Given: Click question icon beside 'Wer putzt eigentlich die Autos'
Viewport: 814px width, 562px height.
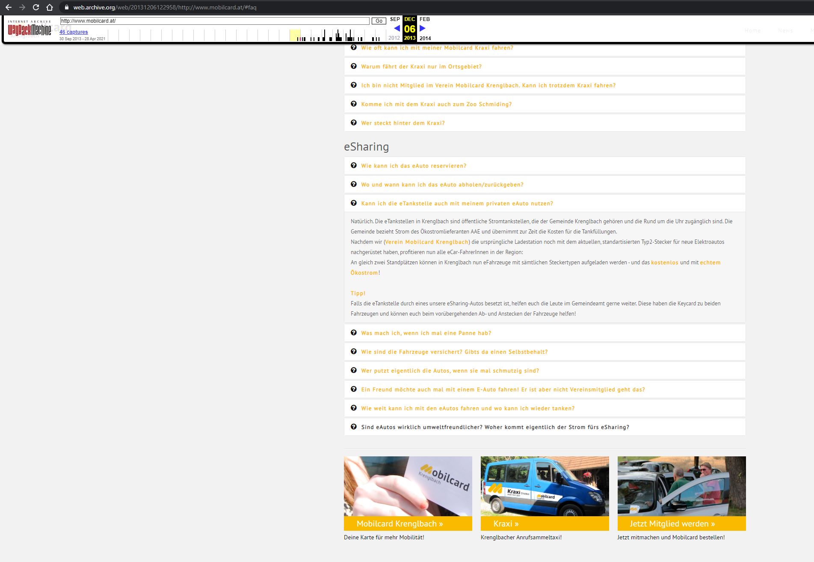Looking at the screenshot, I should tap(353, 370).
